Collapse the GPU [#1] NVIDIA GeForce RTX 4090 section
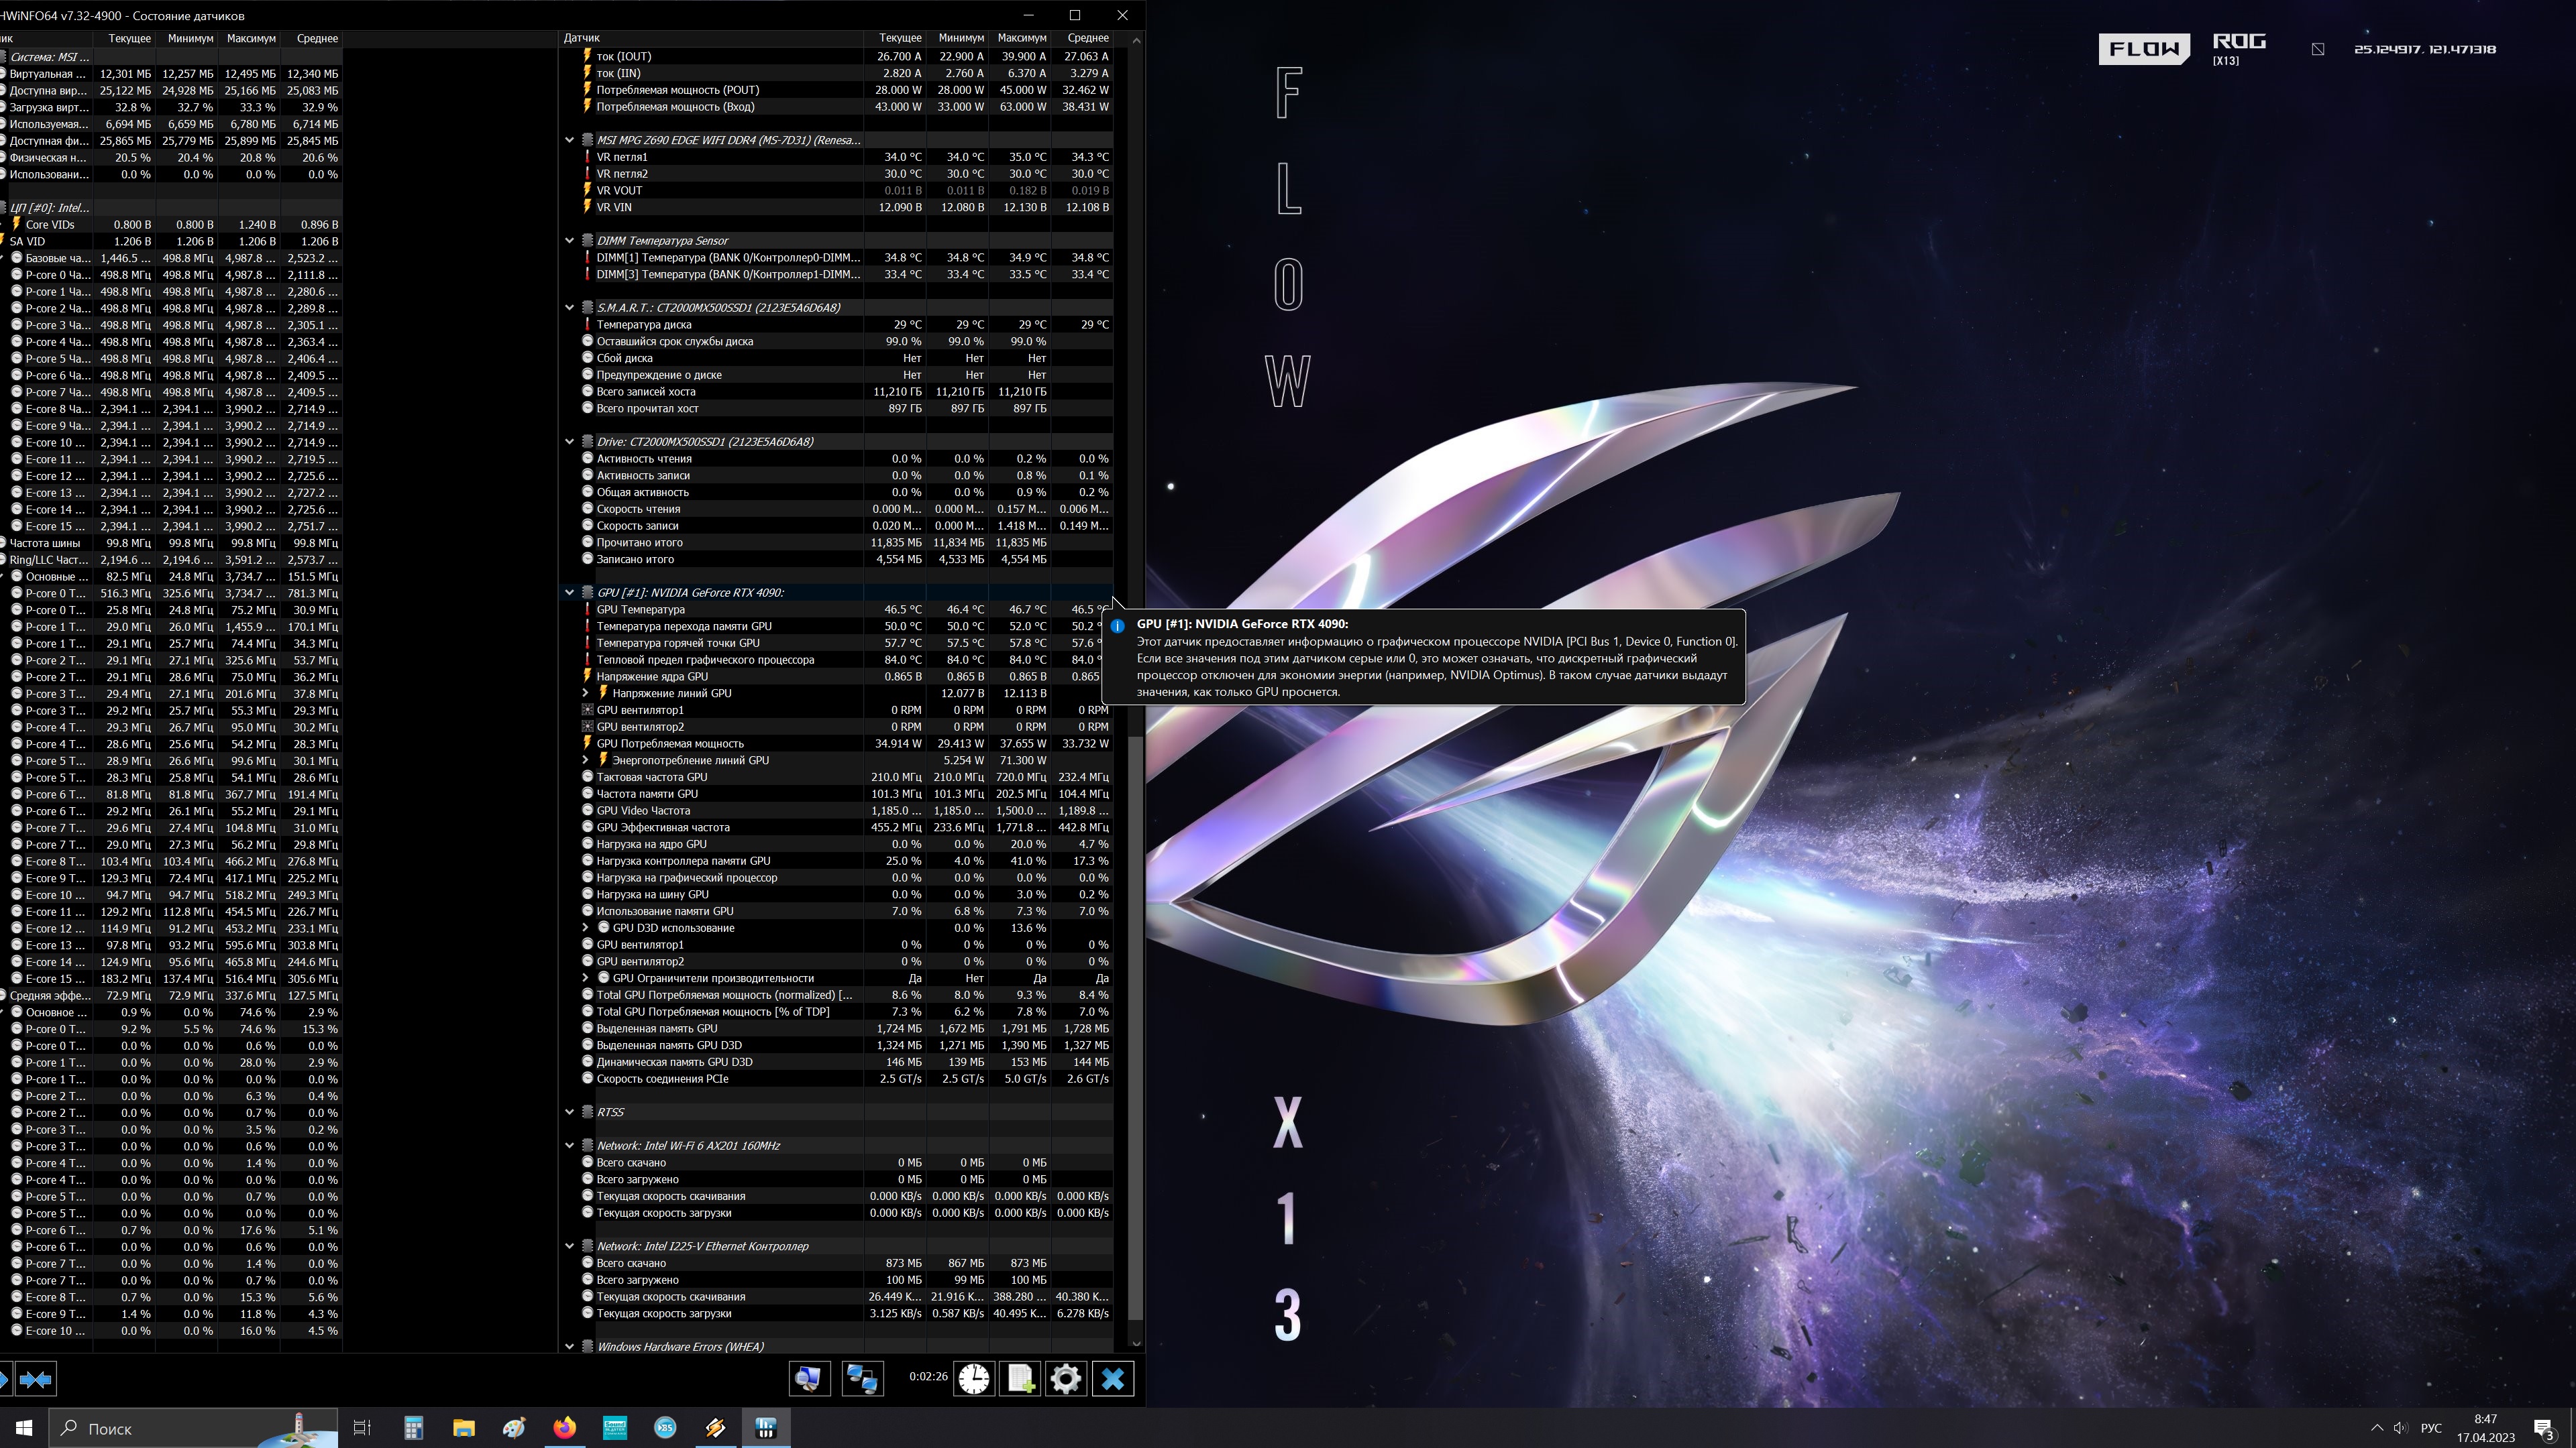The width and height of the screenshot is (2576, 1448). 569,591
